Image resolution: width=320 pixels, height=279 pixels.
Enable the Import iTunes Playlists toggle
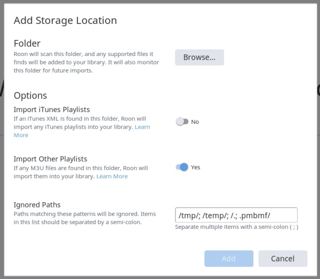pyautogui.click(x=182, y=122)
